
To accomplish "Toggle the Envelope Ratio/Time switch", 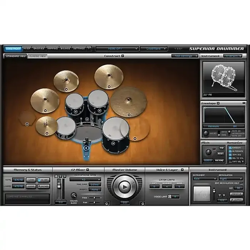I will pyautogui.click(x=219, y=133).
